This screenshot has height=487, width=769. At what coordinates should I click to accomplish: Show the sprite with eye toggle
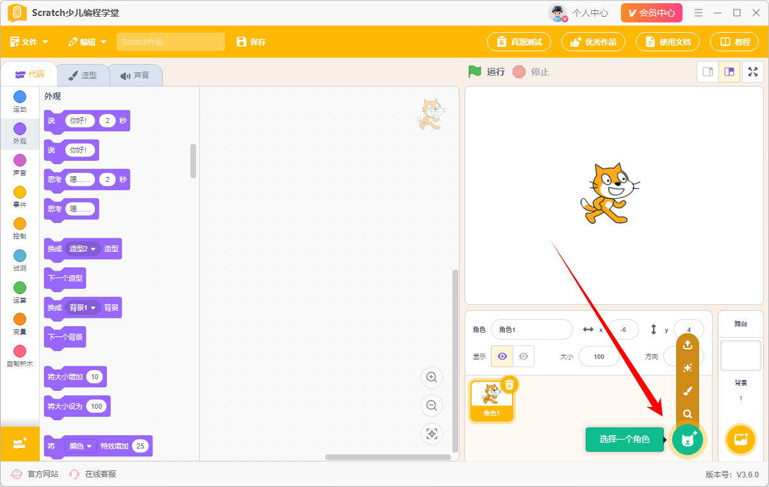[502, 356]
